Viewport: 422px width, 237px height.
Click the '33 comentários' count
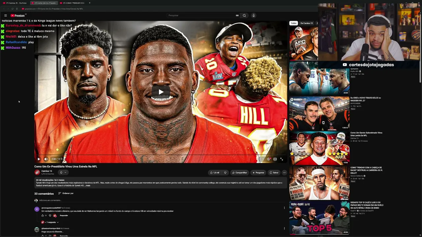click(44, 194)
